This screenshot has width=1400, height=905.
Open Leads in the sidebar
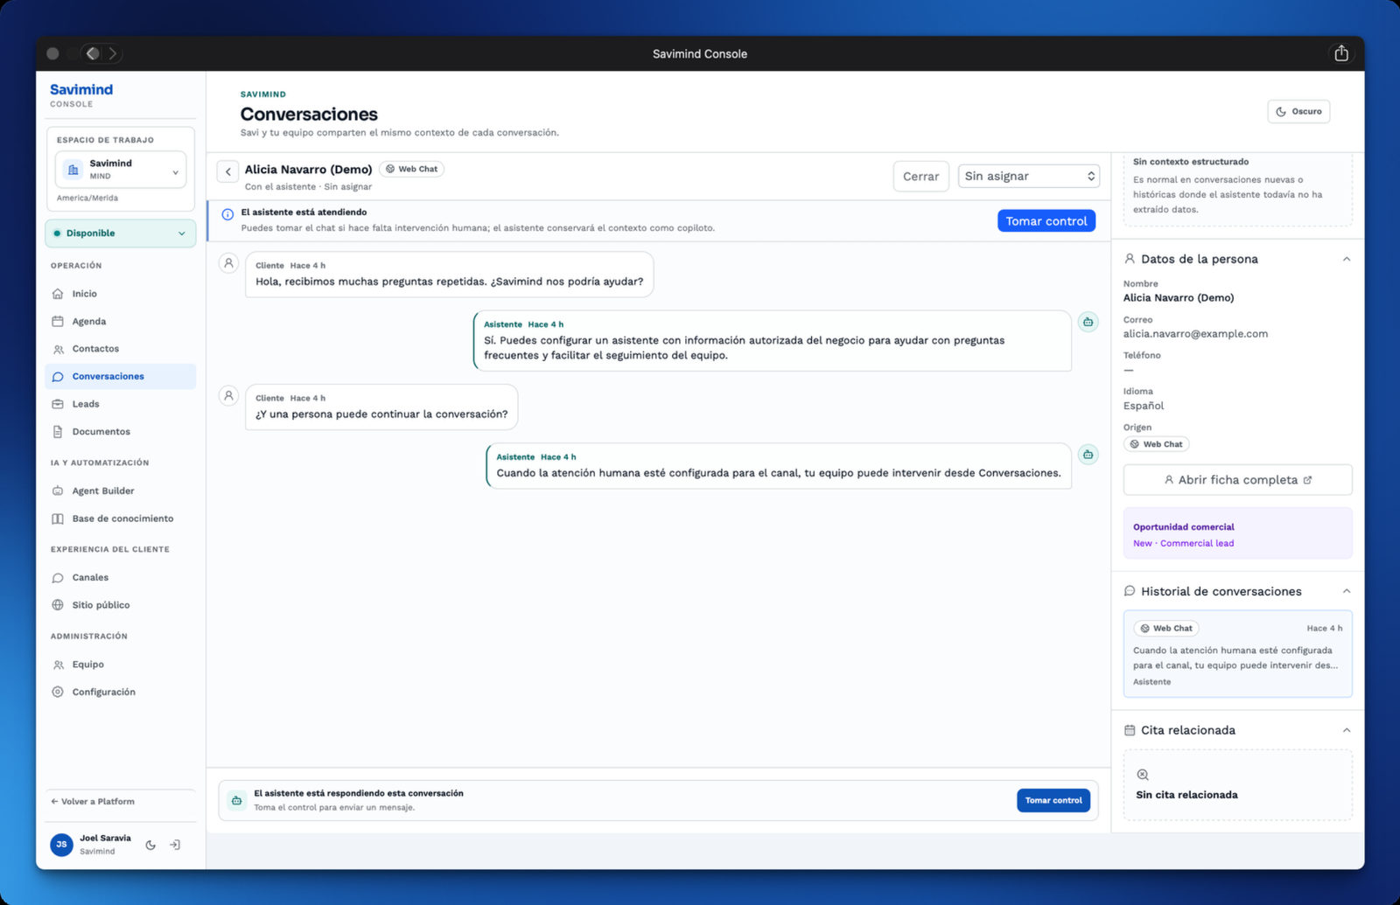(x=121, y=404)
